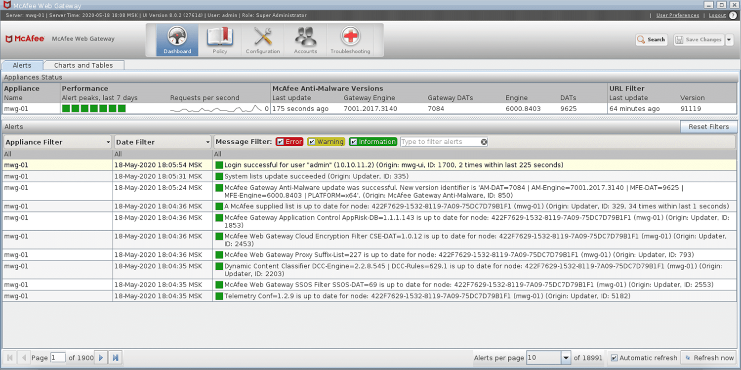Viewport: 741px width, 370px height.
Task: Clear the alert filter text box
Action: (x=484, y=142)
